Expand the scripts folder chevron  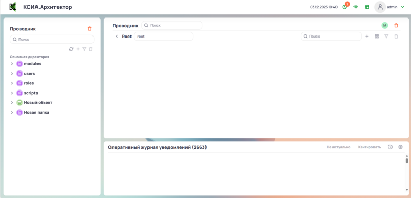click(x=12, y=93)
